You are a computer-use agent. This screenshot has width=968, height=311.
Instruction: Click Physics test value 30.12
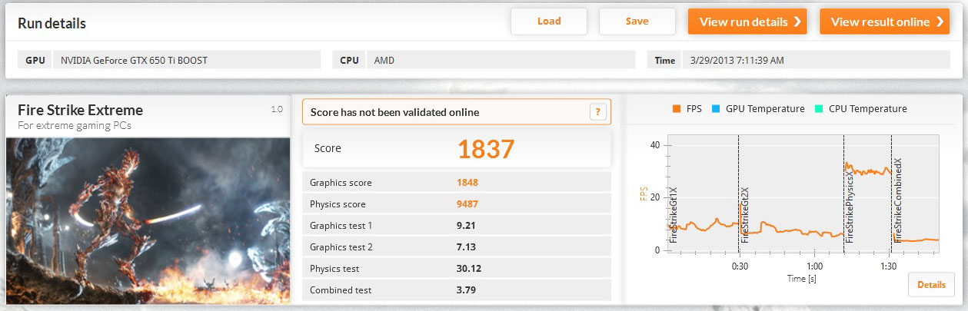pos(469,269)
